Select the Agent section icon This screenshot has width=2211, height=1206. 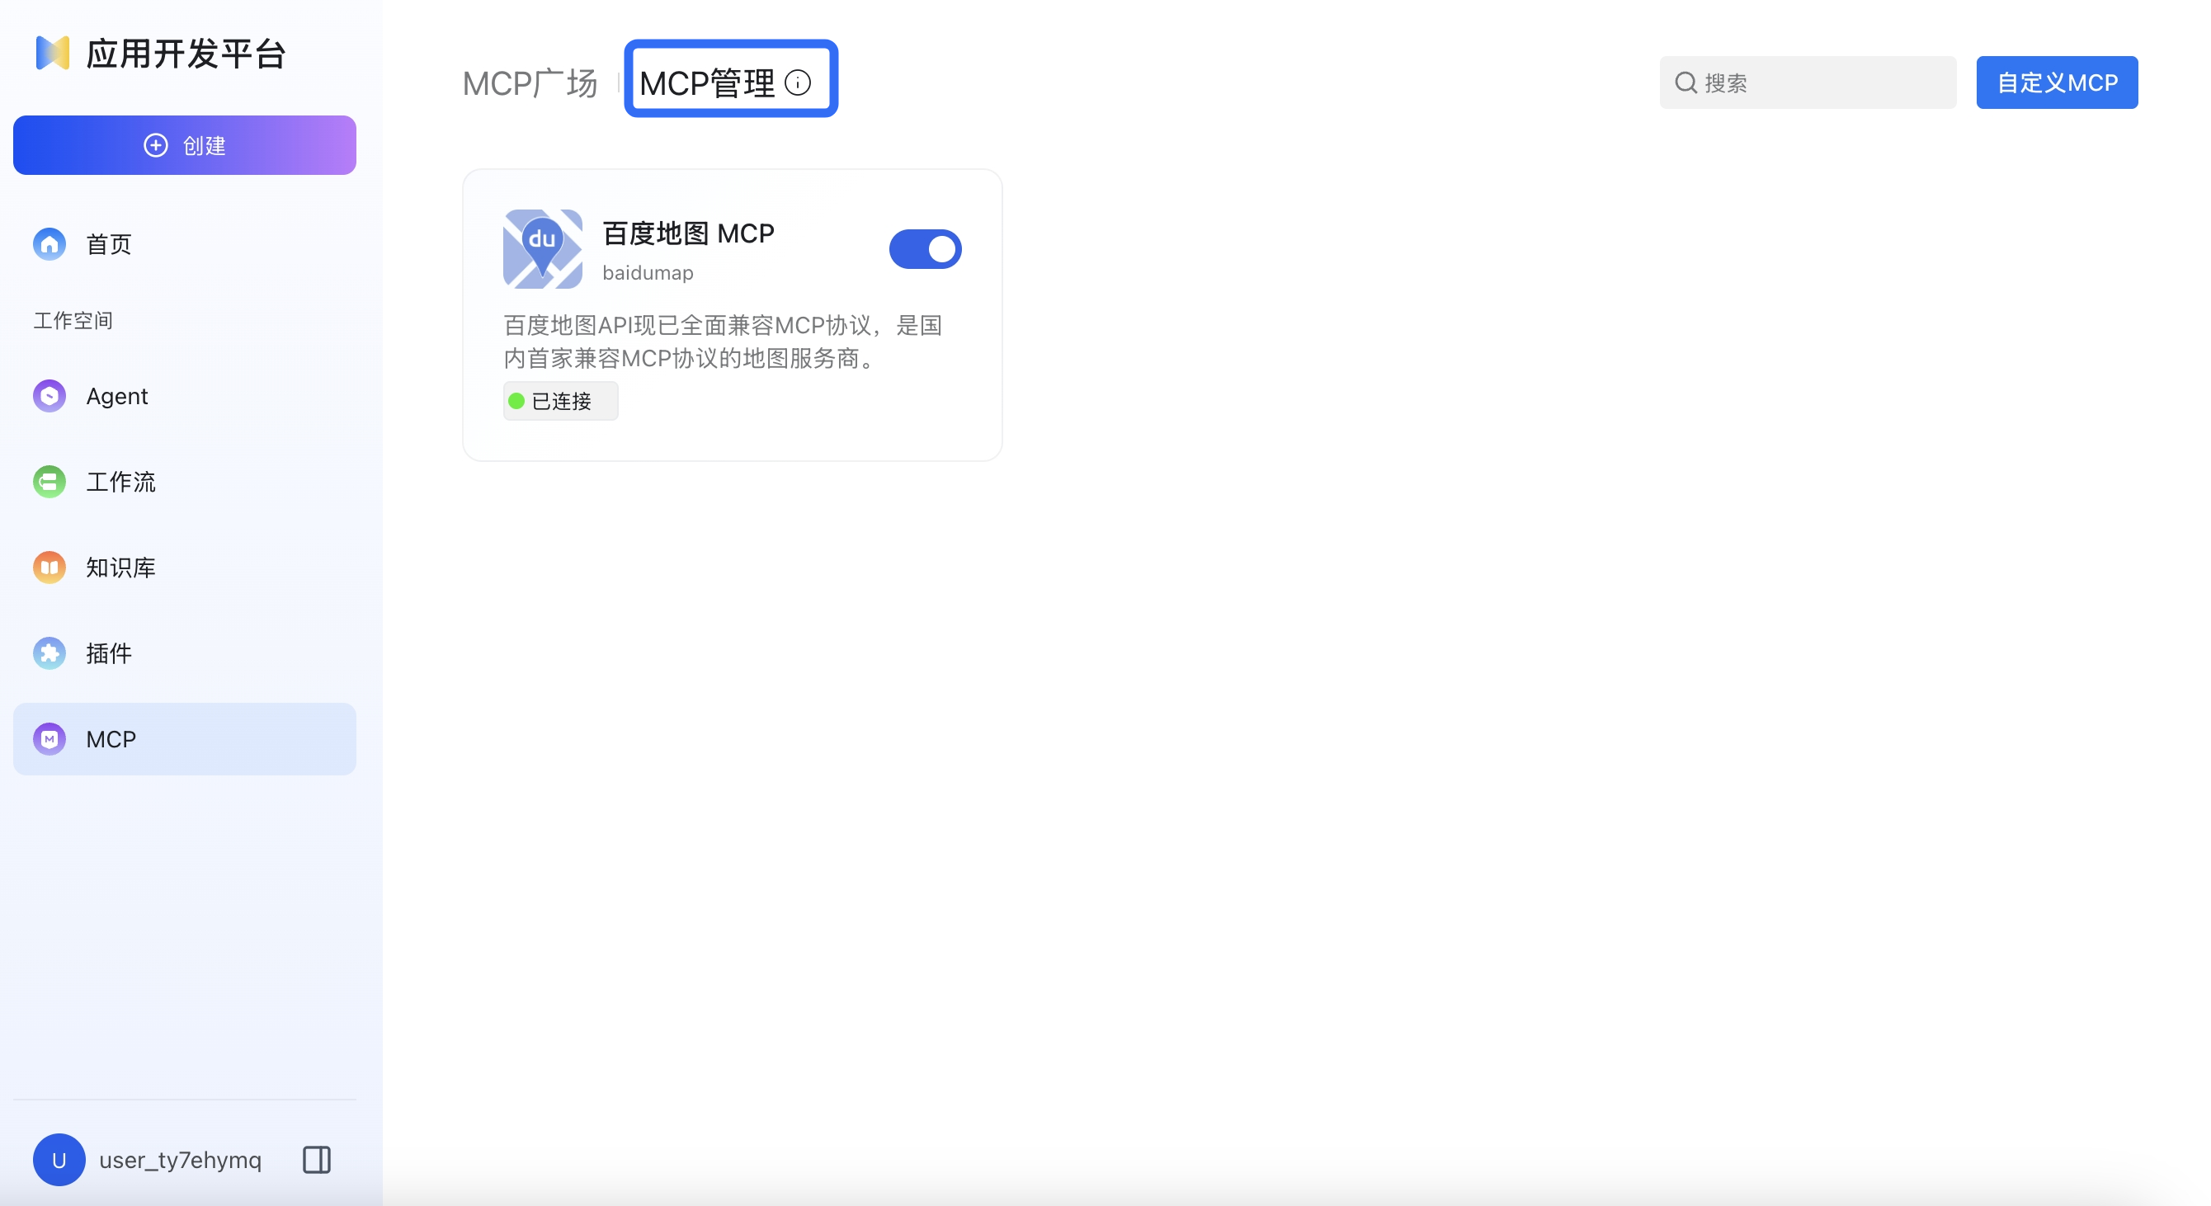[x=49, y=396]
